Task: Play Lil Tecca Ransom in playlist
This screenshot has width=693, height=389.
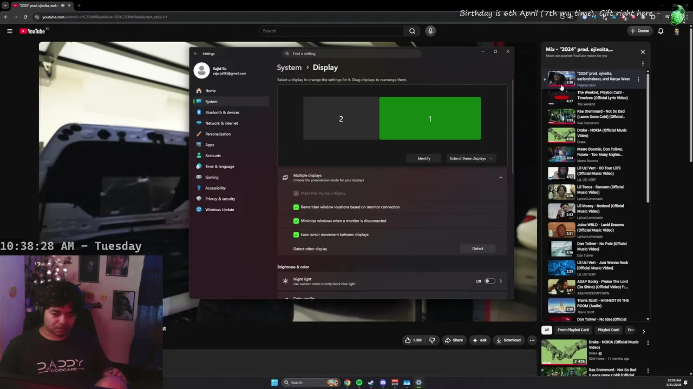Action: click(593, 192)
